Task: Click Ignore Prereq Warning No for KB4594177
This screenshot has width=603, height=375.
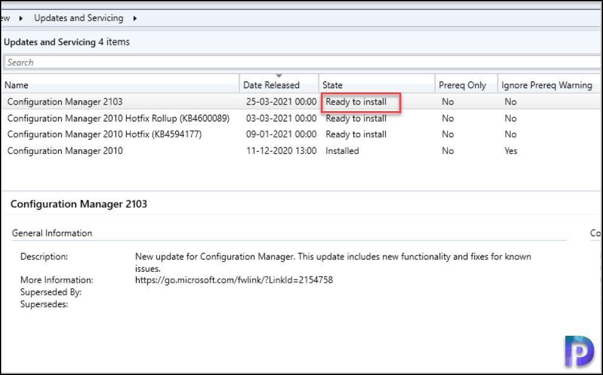Action: (511, 134)
